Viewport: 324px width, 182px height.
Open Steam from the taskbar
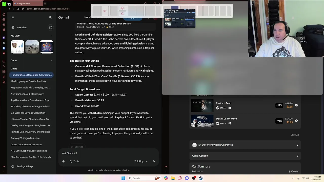[201, 178]
